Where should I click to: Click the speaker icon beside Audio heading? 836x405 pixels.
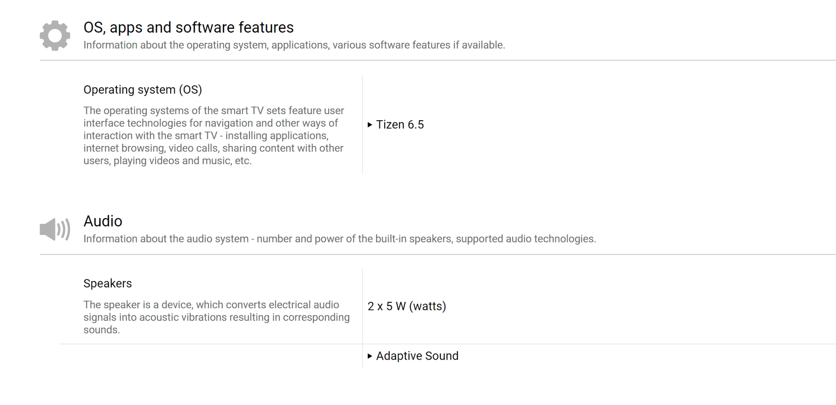[55, 229]
